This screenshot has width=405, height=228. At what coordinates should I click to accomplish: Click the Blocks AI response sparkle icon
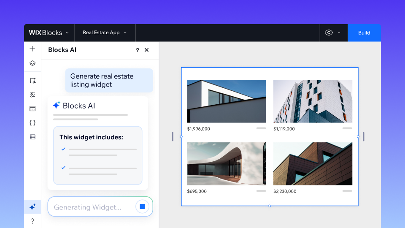click(56, 105)
